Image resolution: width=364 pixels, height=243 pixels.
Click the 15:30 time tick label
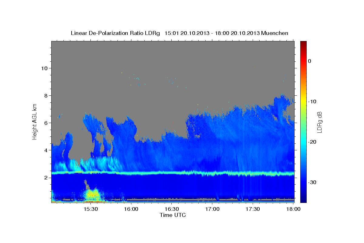pyautogui.click(x=90, y=209)
